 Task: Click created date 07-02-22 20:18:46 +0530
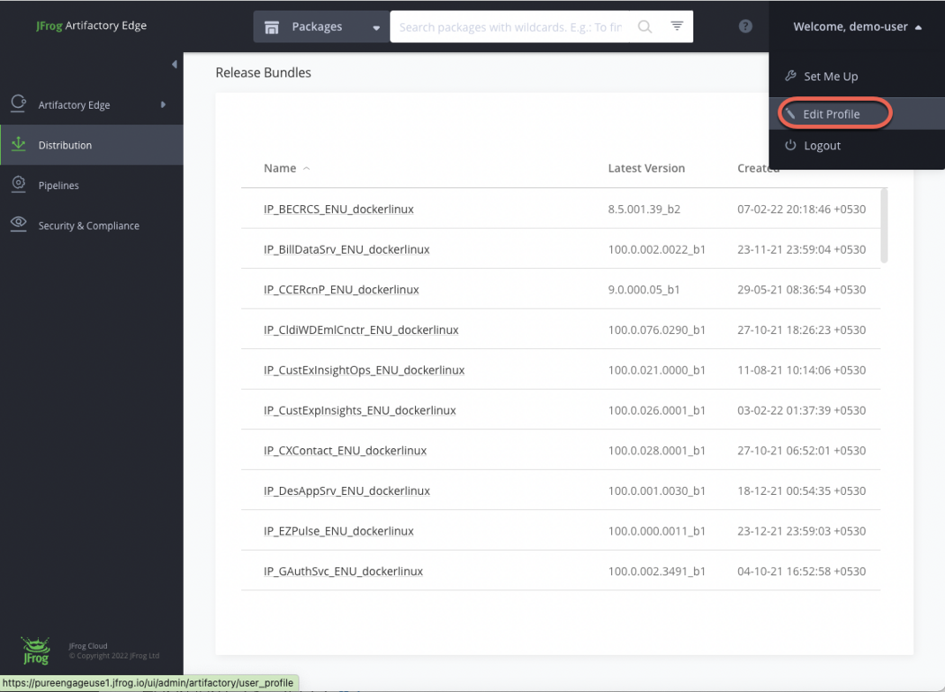[802, 209]
